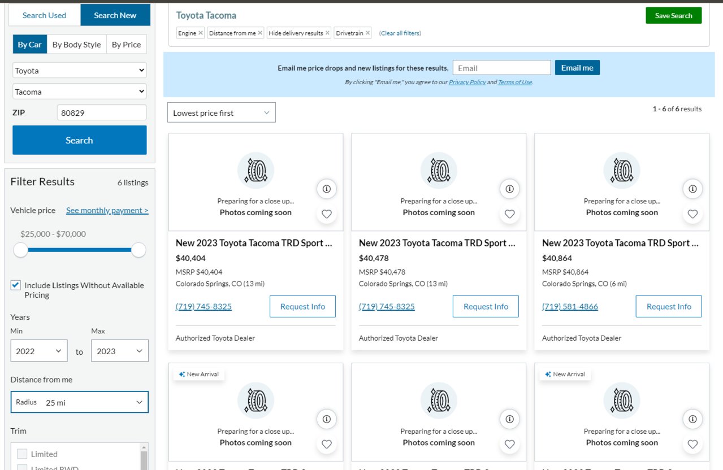Select the By Price tab

point(127,45)
